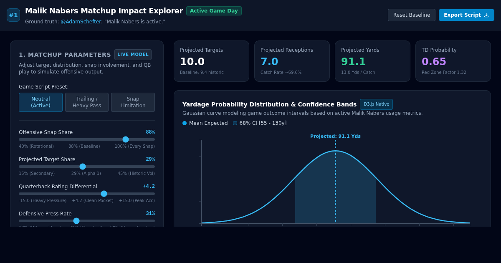Click the '-15.0 (Heavy Pressure)' slider label
This screenshot has height=263, width=501.
pos(43,201)
